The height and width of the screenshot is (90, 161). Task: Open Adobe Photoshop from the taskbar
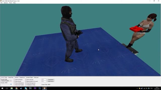pyautogui.click(x=40, y=88)
